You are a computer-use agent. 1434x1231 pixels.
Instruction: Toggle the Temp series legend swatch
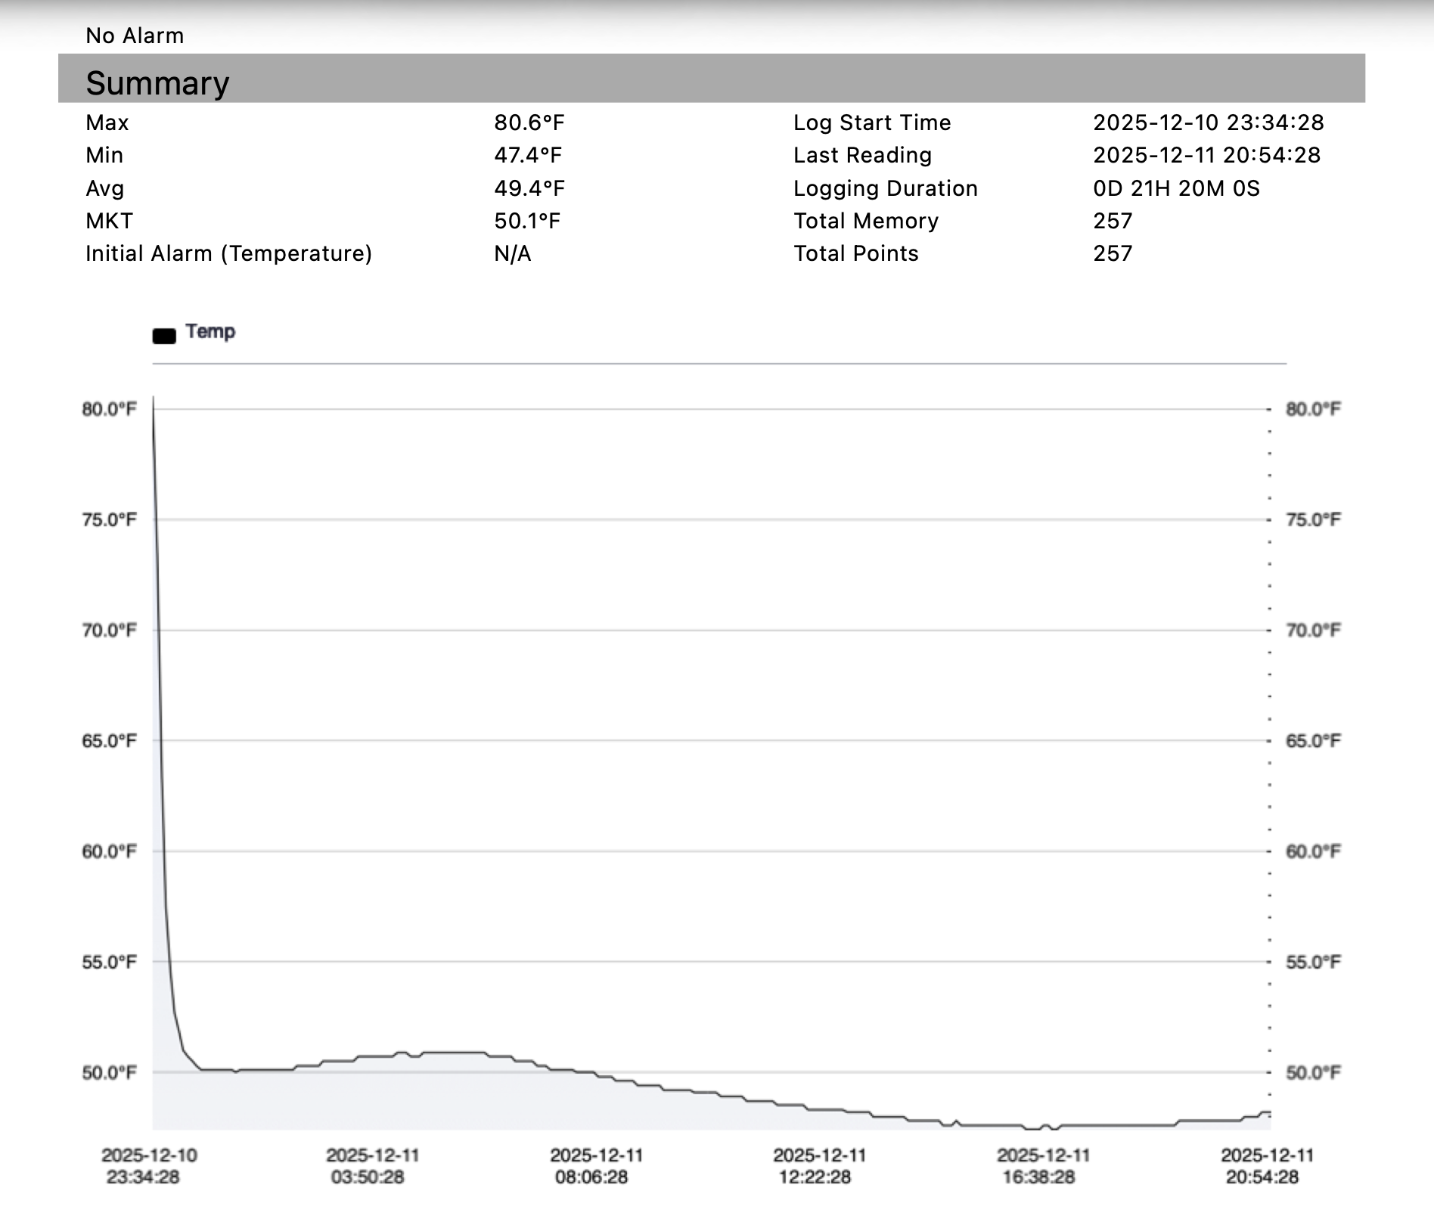pos(166,333)
